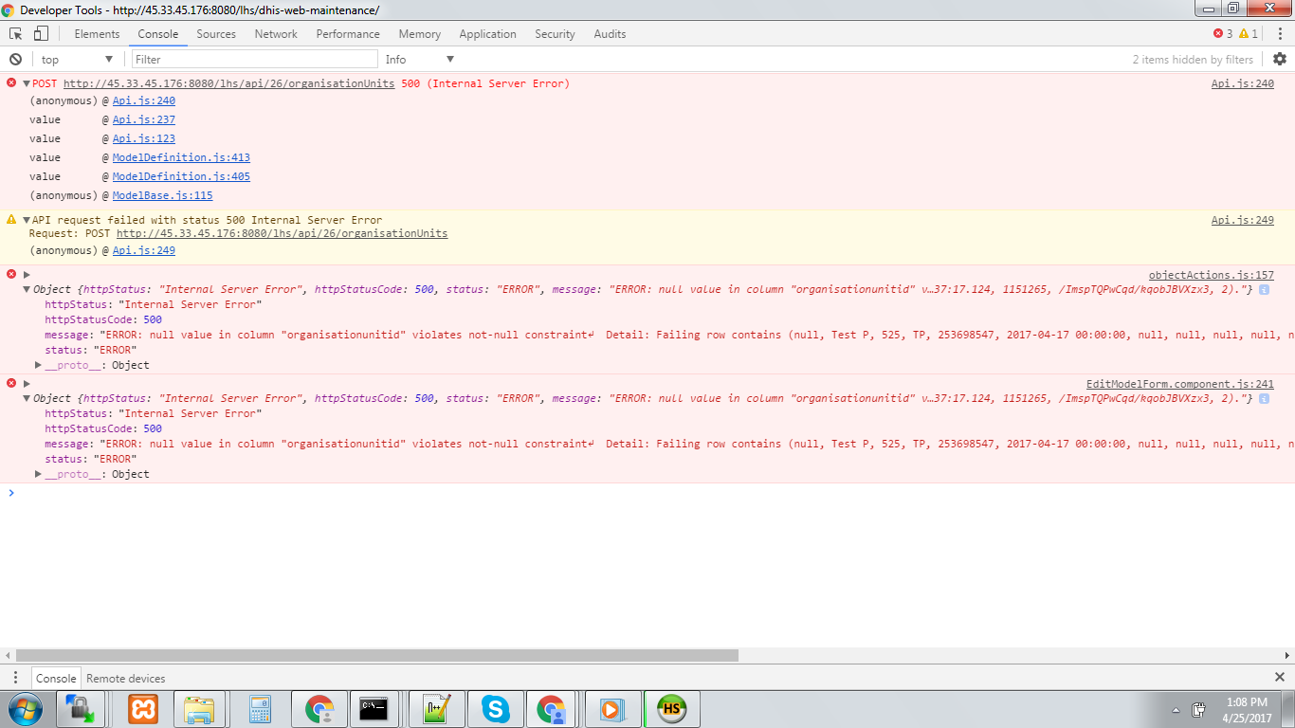Expand the __proto__ object under objectActions error
Image resolution: width=1295 pixels, height=728 pixels.
tap(39, 365)
